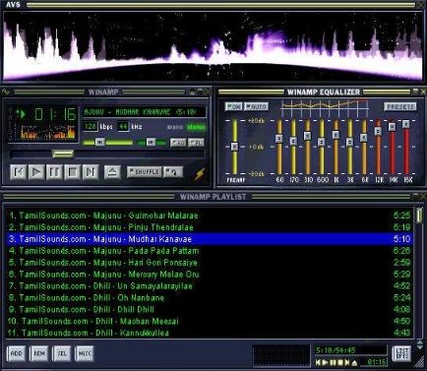
Task: Click the 128 kbps bitrate display
Action: click(90, 126)
